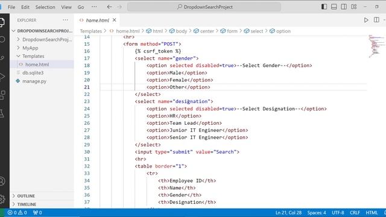Screen dimensions: 386x217
Task: Go back with the left arrow
Action: click(x=109, y=7)
